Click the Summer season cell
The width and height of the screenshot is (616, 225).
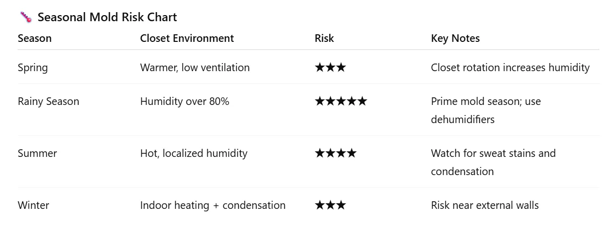pos(37,153)
